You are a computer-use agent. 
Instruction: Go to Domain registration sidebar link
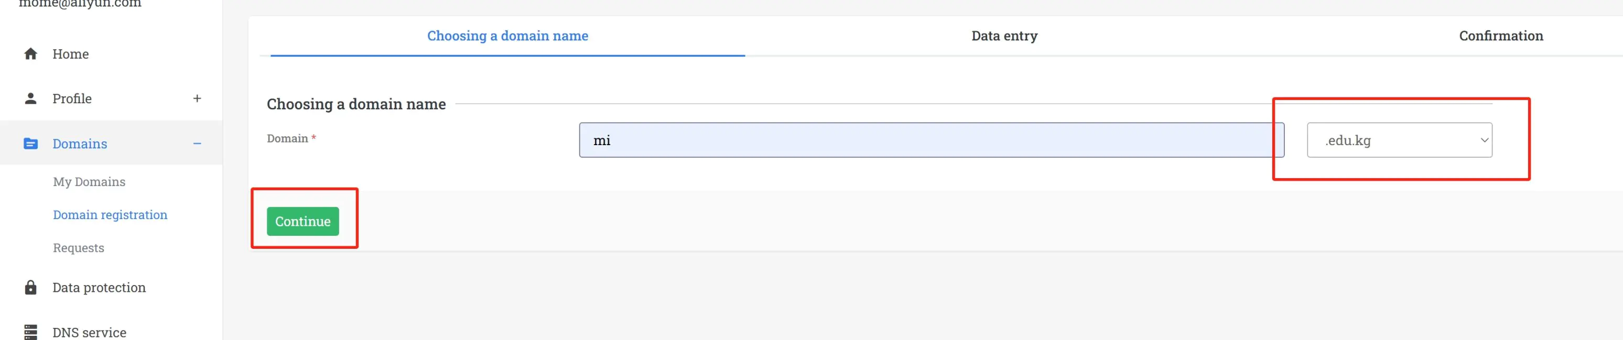(x=110, y=215)
